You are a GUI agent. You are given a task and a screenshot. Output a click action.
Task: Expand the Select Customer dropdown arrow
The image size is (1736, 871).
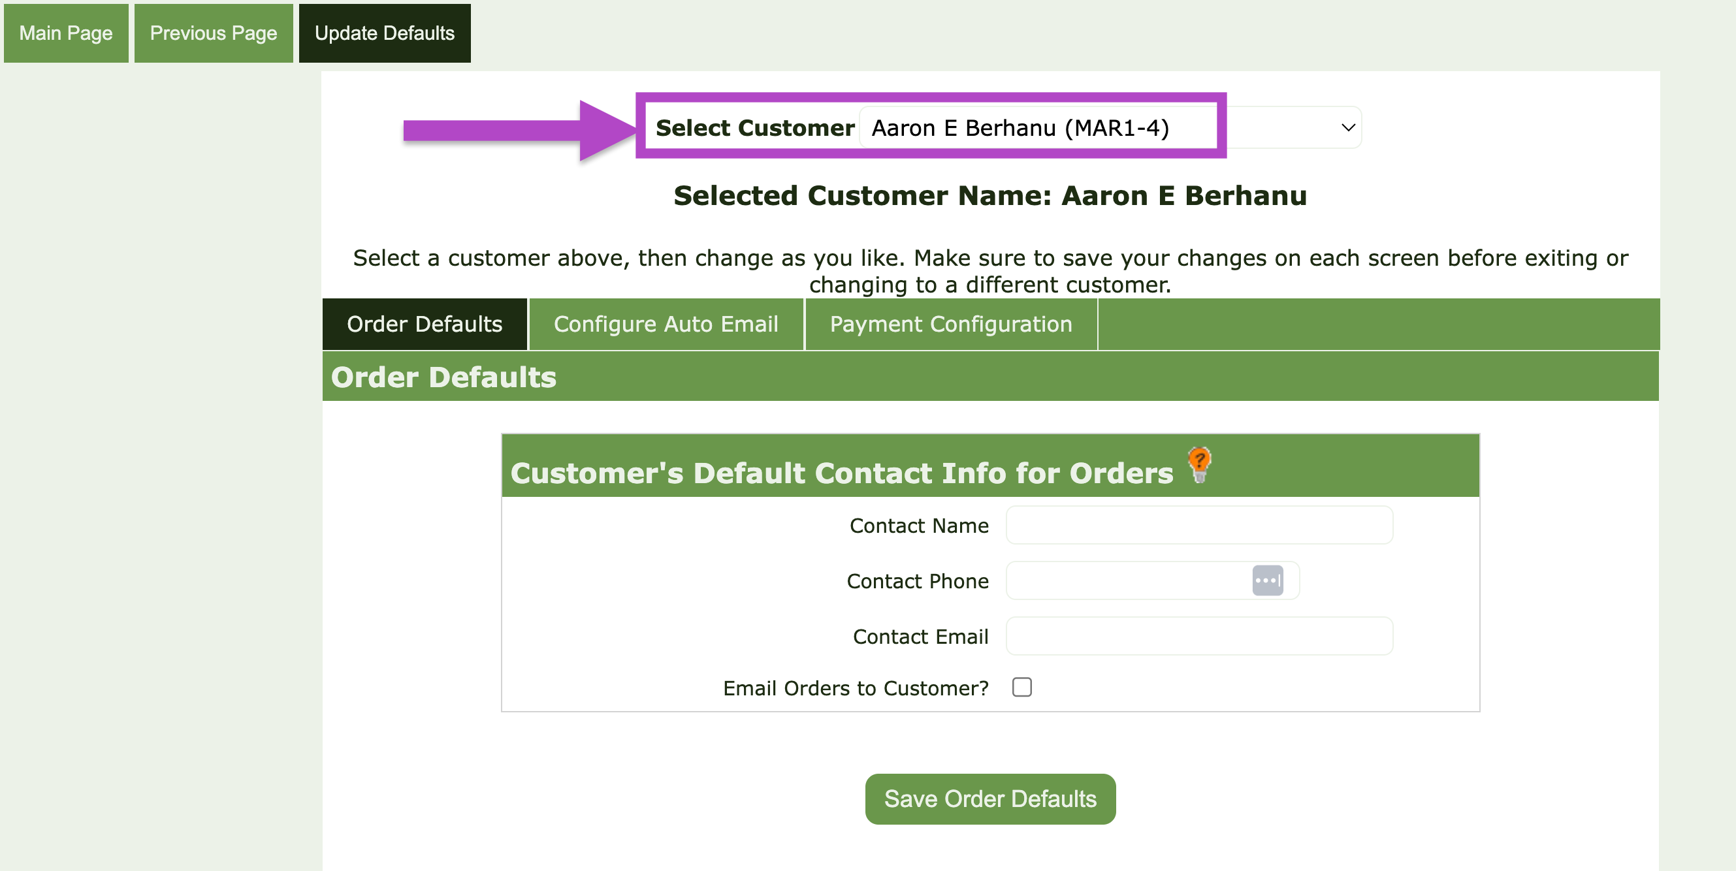(x=1348, y=127)
